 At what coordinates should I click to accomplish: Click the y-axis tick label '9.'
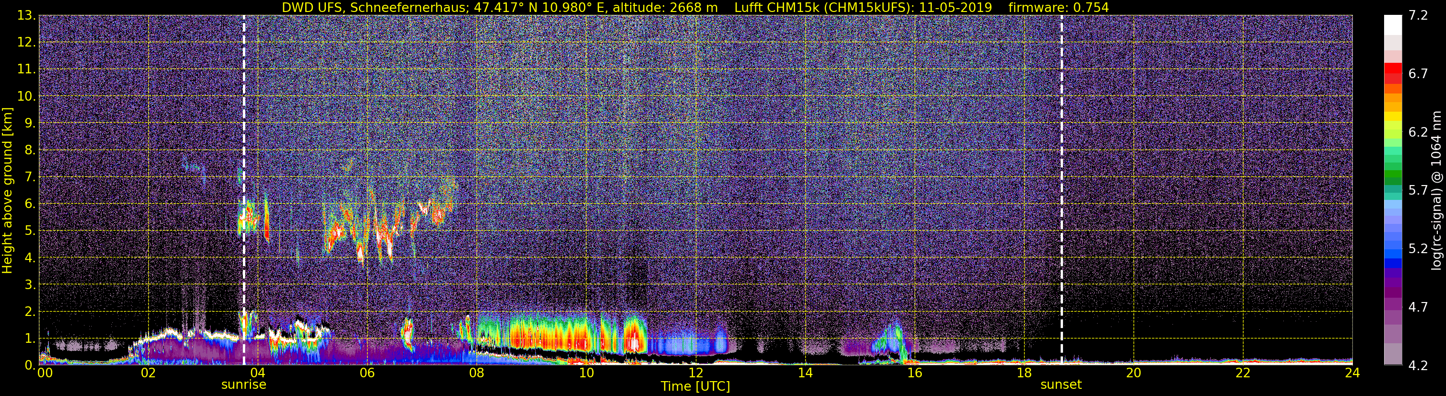(x=30, y=123)
